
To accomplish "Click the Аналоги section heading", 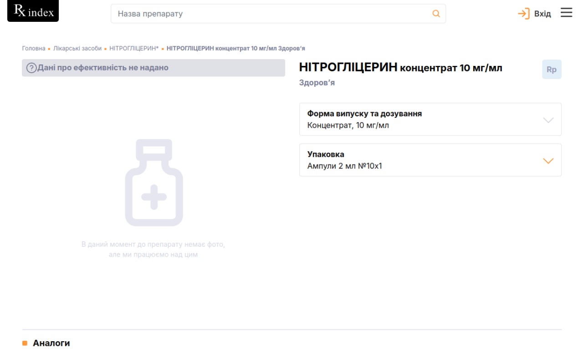I will click(51, 343).
